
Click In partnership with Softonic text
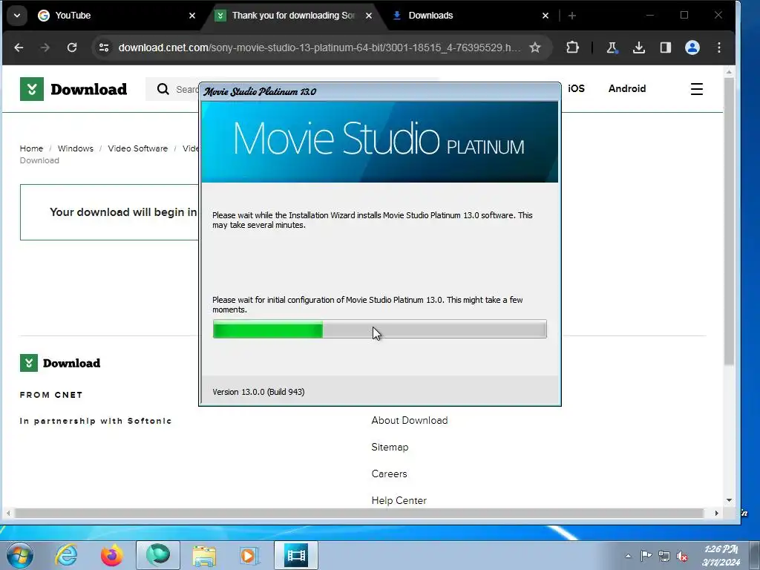pyautogui.click(x=96, y=421)
